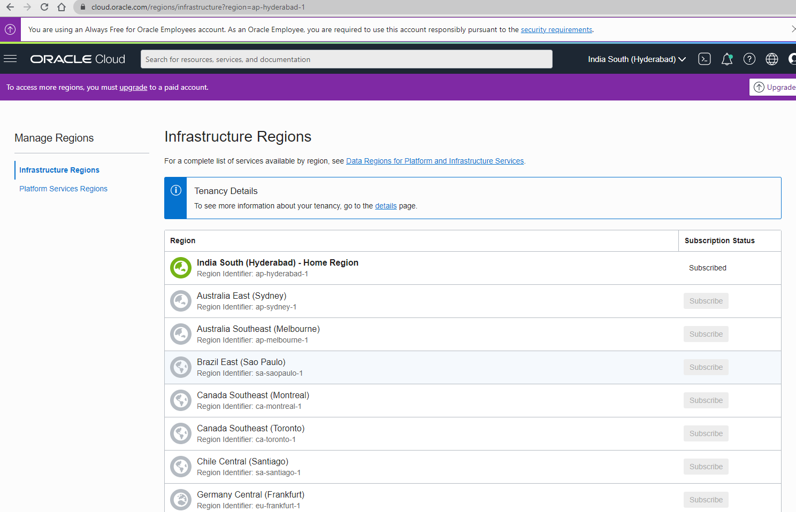The width and height of the screenshot is (796, 512).
Task: Click the Subscribed status text
Action: pos(708,268)
